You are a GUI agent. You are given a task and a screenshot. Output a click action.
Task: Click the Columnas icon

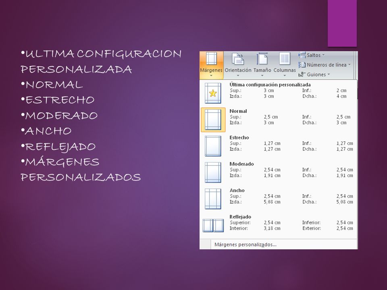(x=284, y=59)
